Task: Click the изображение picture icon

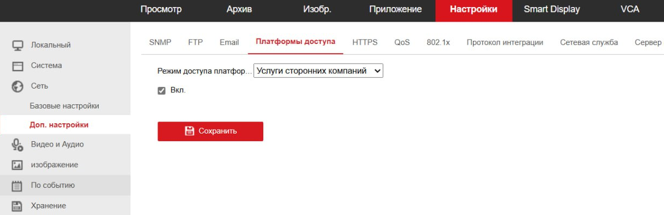Action: point(17,165)
